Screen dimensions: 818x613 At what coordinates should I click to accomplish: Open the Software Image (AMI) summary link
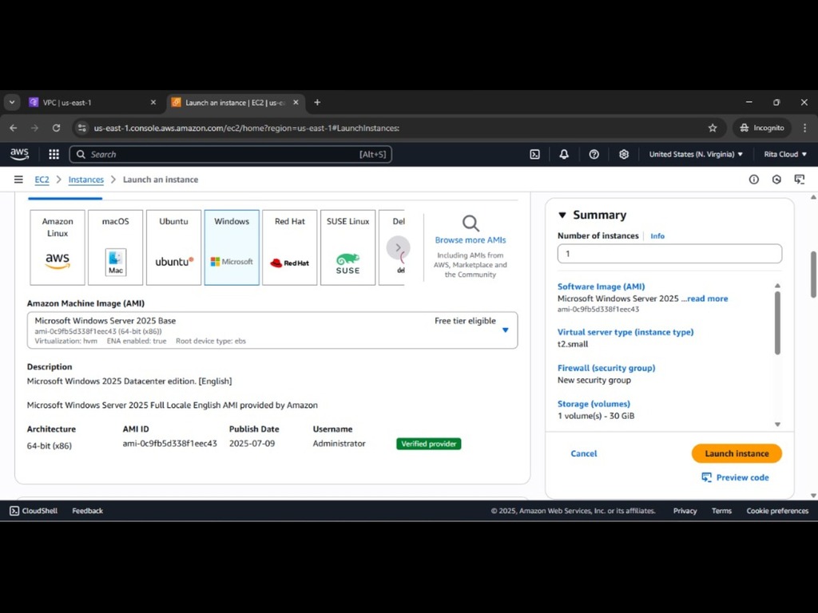coord(601,287)
